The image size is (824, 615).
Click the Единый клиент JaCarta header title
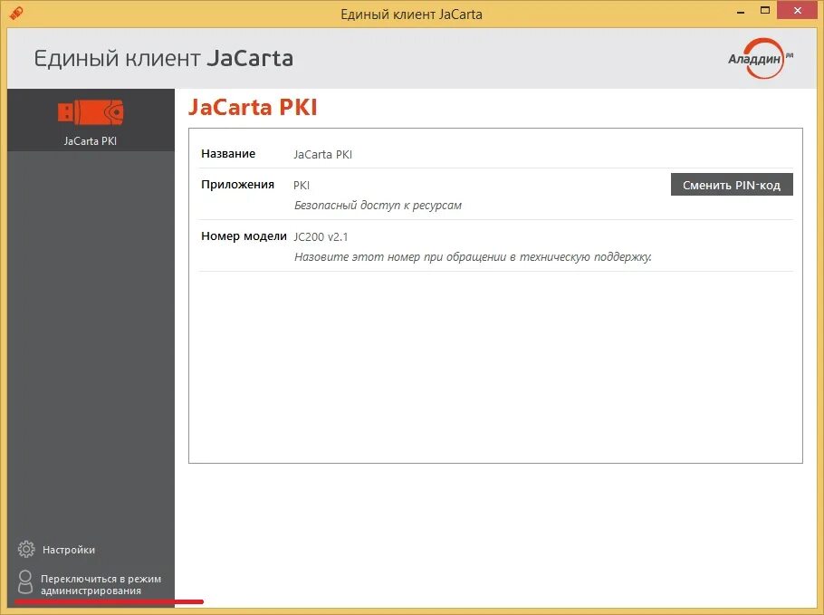163,58
